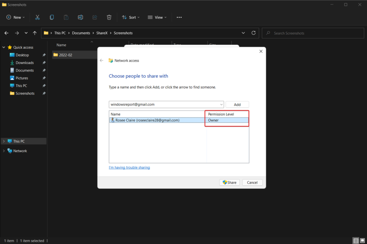
Task: Click inside the Search Screenshots box
Action: 313,33
